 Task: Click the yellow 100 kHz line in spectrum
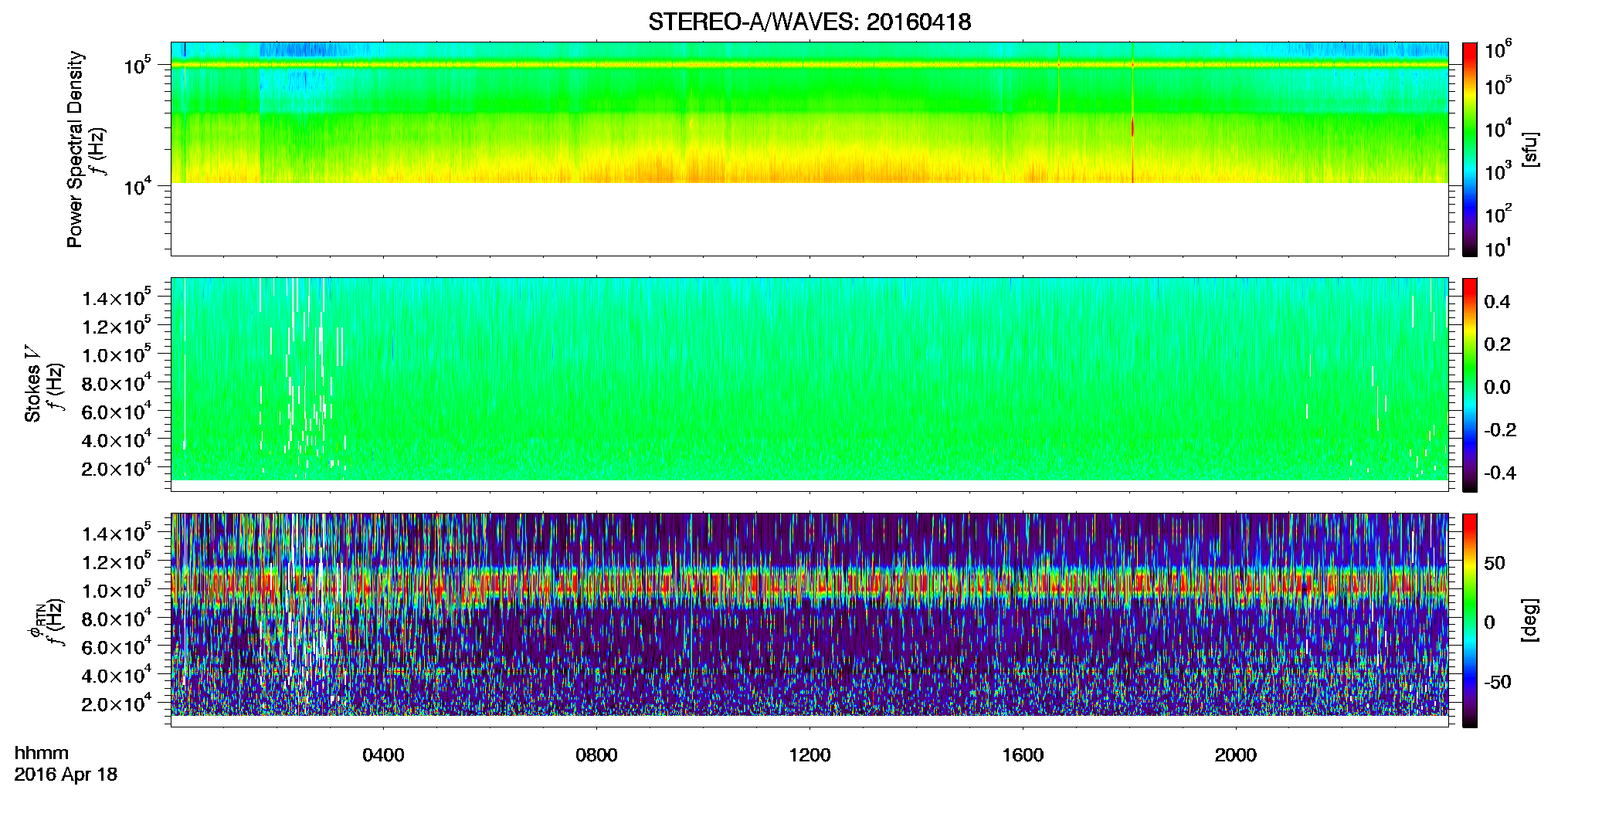coord(809,65)
